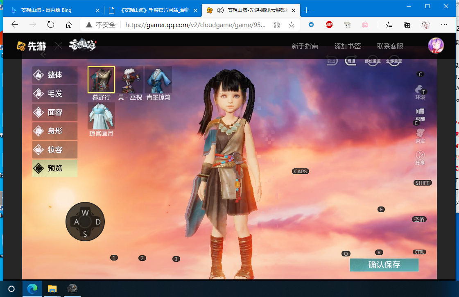Open File Explorer from the taskbar
This screenshot has width=459, height=297.
pyautogui.click(x=52, y=289)
